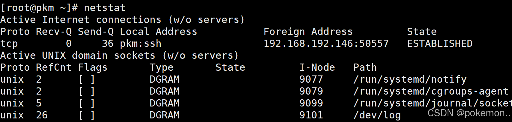Image resolution: width=512 pixels, height=122 pixels.
Task: Click I-Node number 9099
Action: pos(311,103)
